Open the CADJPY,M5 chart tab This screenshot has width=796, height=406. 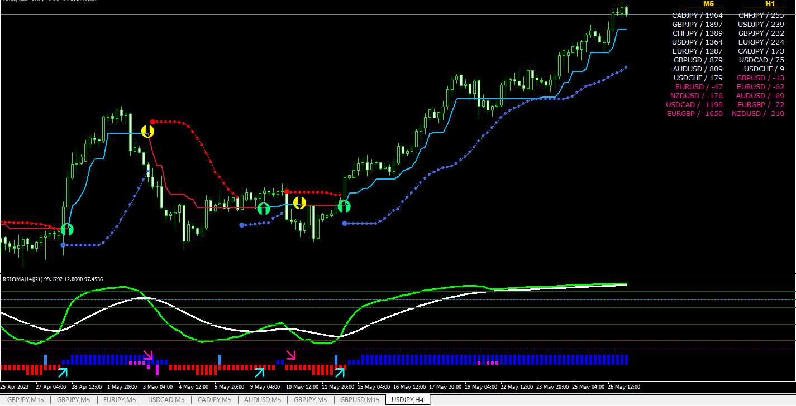[215, 400]
